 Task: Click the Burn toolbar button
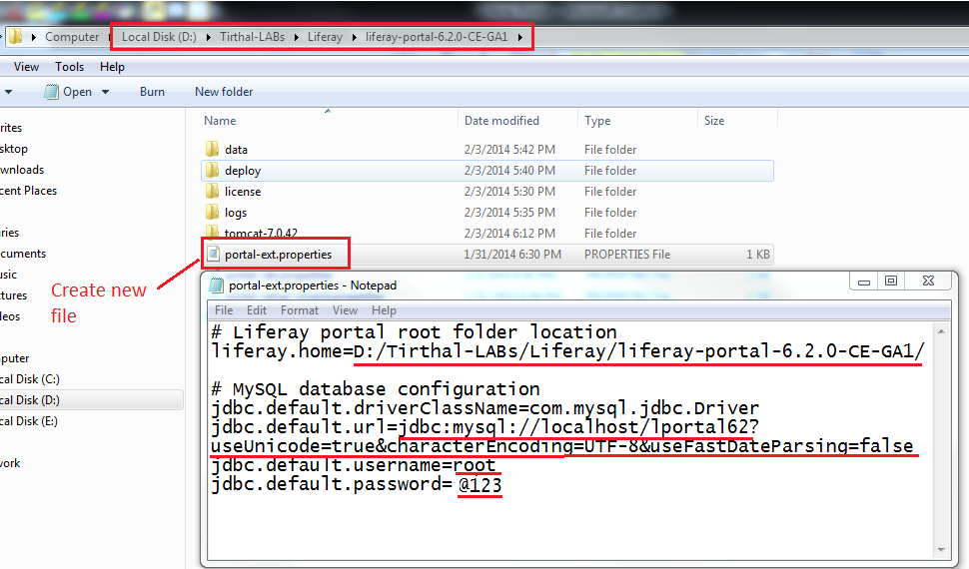pos(152,92)
